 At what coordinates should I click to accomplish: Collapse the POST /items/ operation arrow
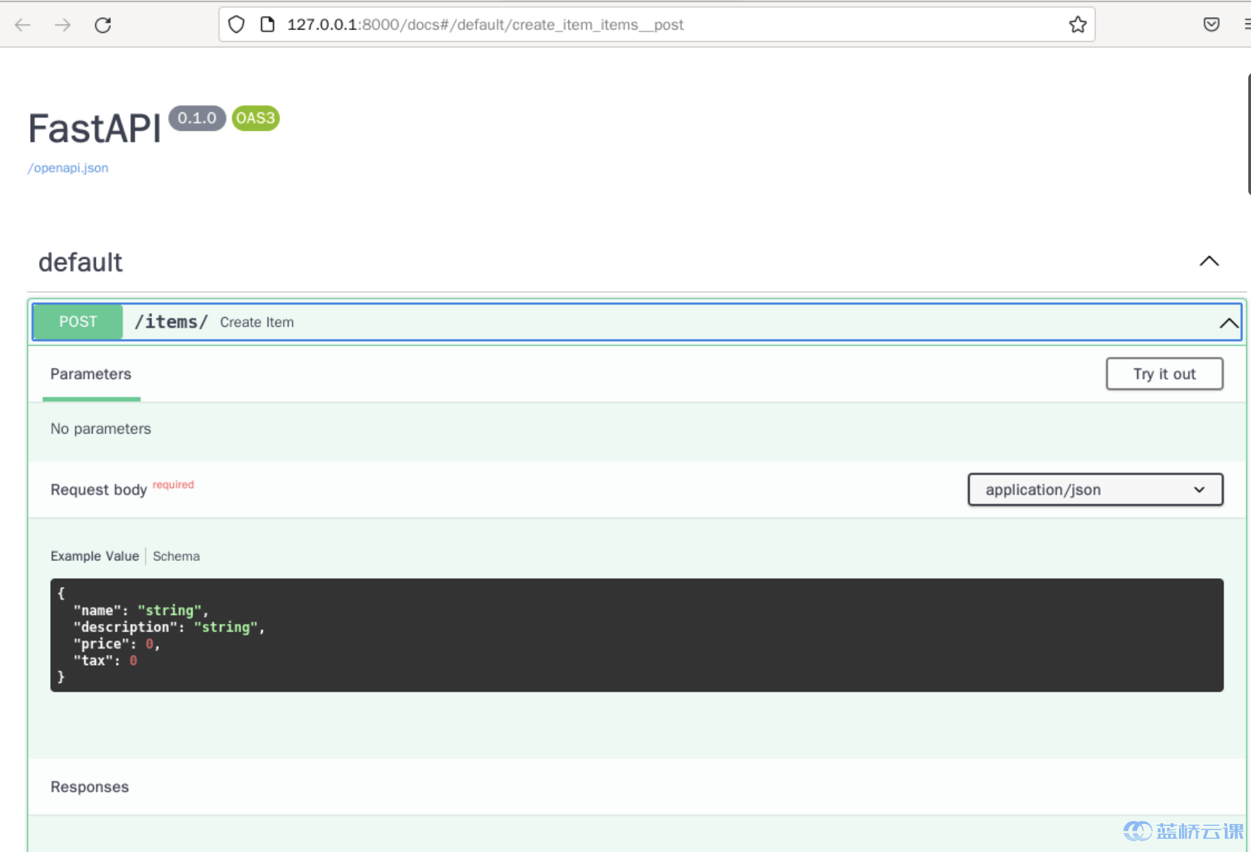[1228, 323]
